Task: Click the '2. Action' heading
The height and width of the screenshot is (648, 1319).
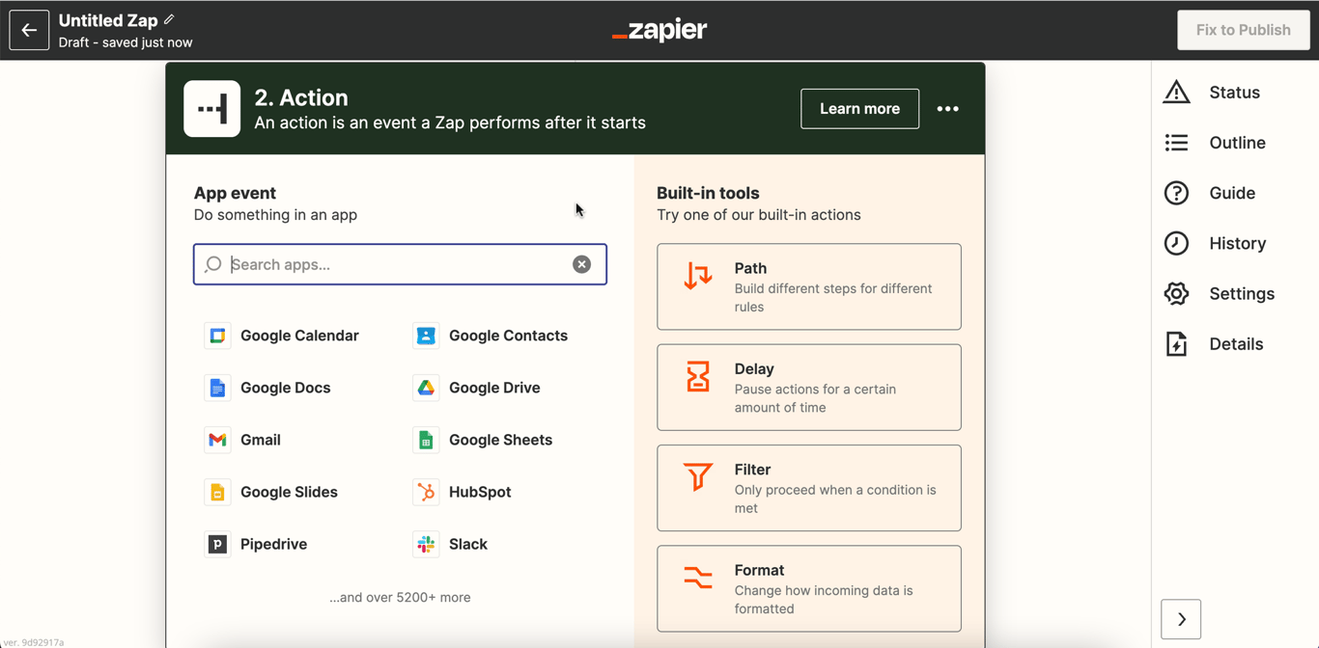Action: click(301, 97)
